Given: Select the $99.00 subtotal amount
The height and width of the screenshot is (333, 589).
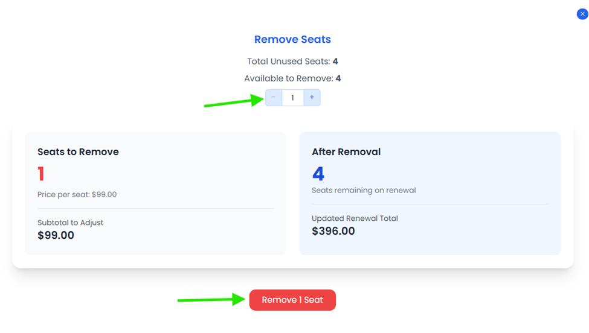Looking at the screenshot, I should pos(56,235).
